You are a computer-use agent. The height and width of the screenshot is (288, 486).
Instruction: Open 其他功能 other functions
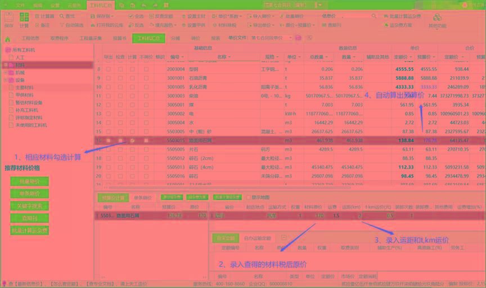(x=437, y=21)
